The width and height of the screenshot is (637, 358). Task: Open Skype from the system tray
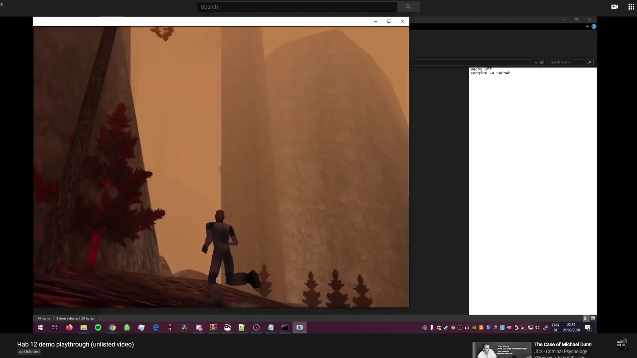coord(488,328)
